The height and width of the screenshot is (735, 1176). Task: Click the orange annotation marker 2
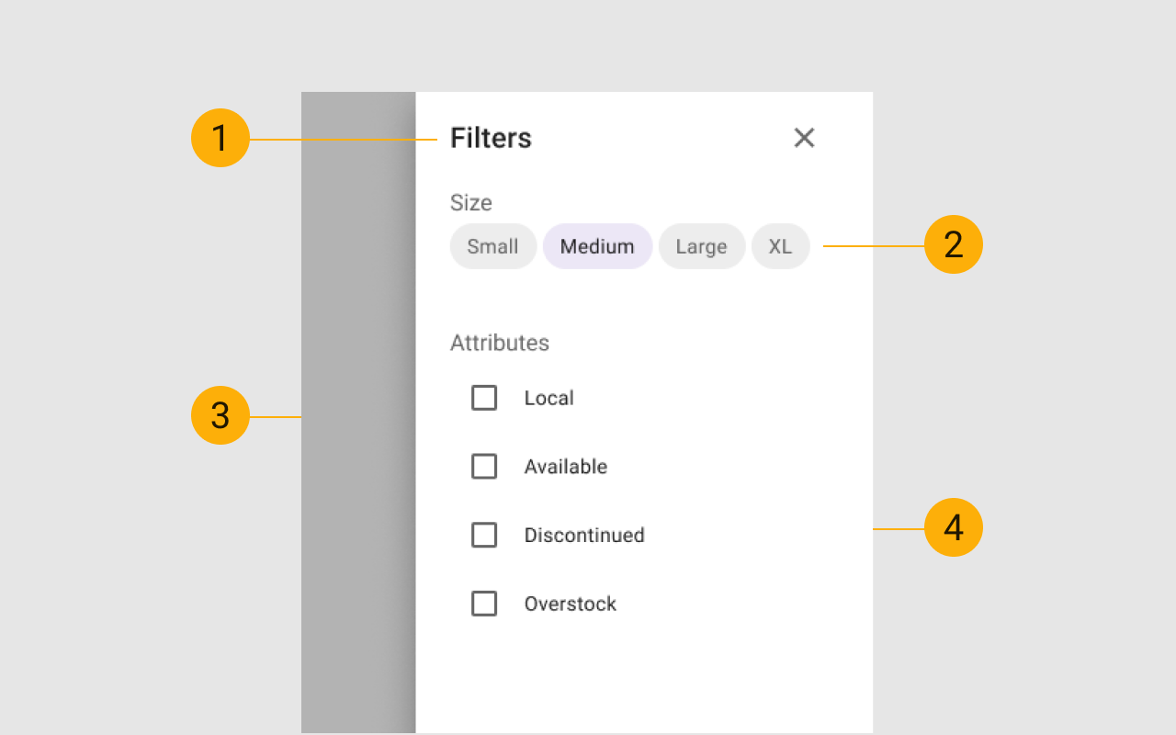coord(953,245)
